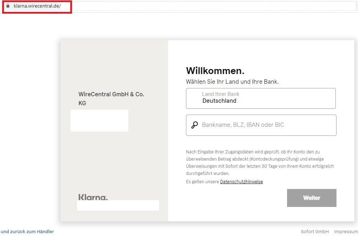Viewport: 358px width, 240px height.
Task: Select the klarna.wirecentral.de URL text
Action: pos(37,6)
